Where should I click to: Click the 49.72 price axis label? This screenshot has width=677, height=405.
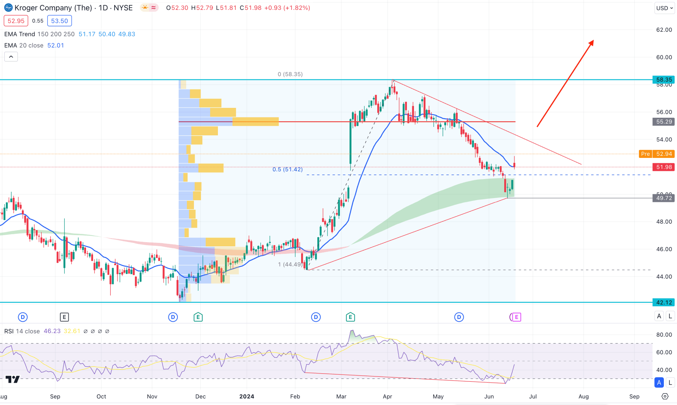664,198
